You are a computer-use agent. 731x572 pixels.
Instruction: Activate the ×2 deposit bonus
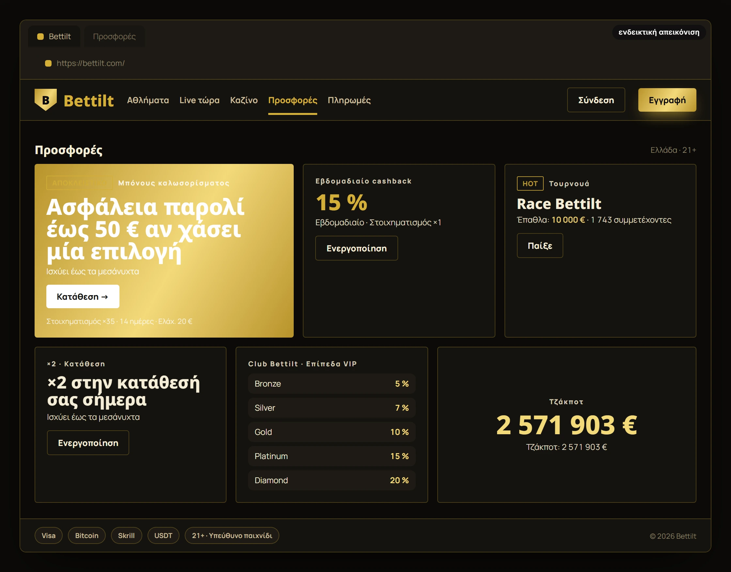coord(88,443)
